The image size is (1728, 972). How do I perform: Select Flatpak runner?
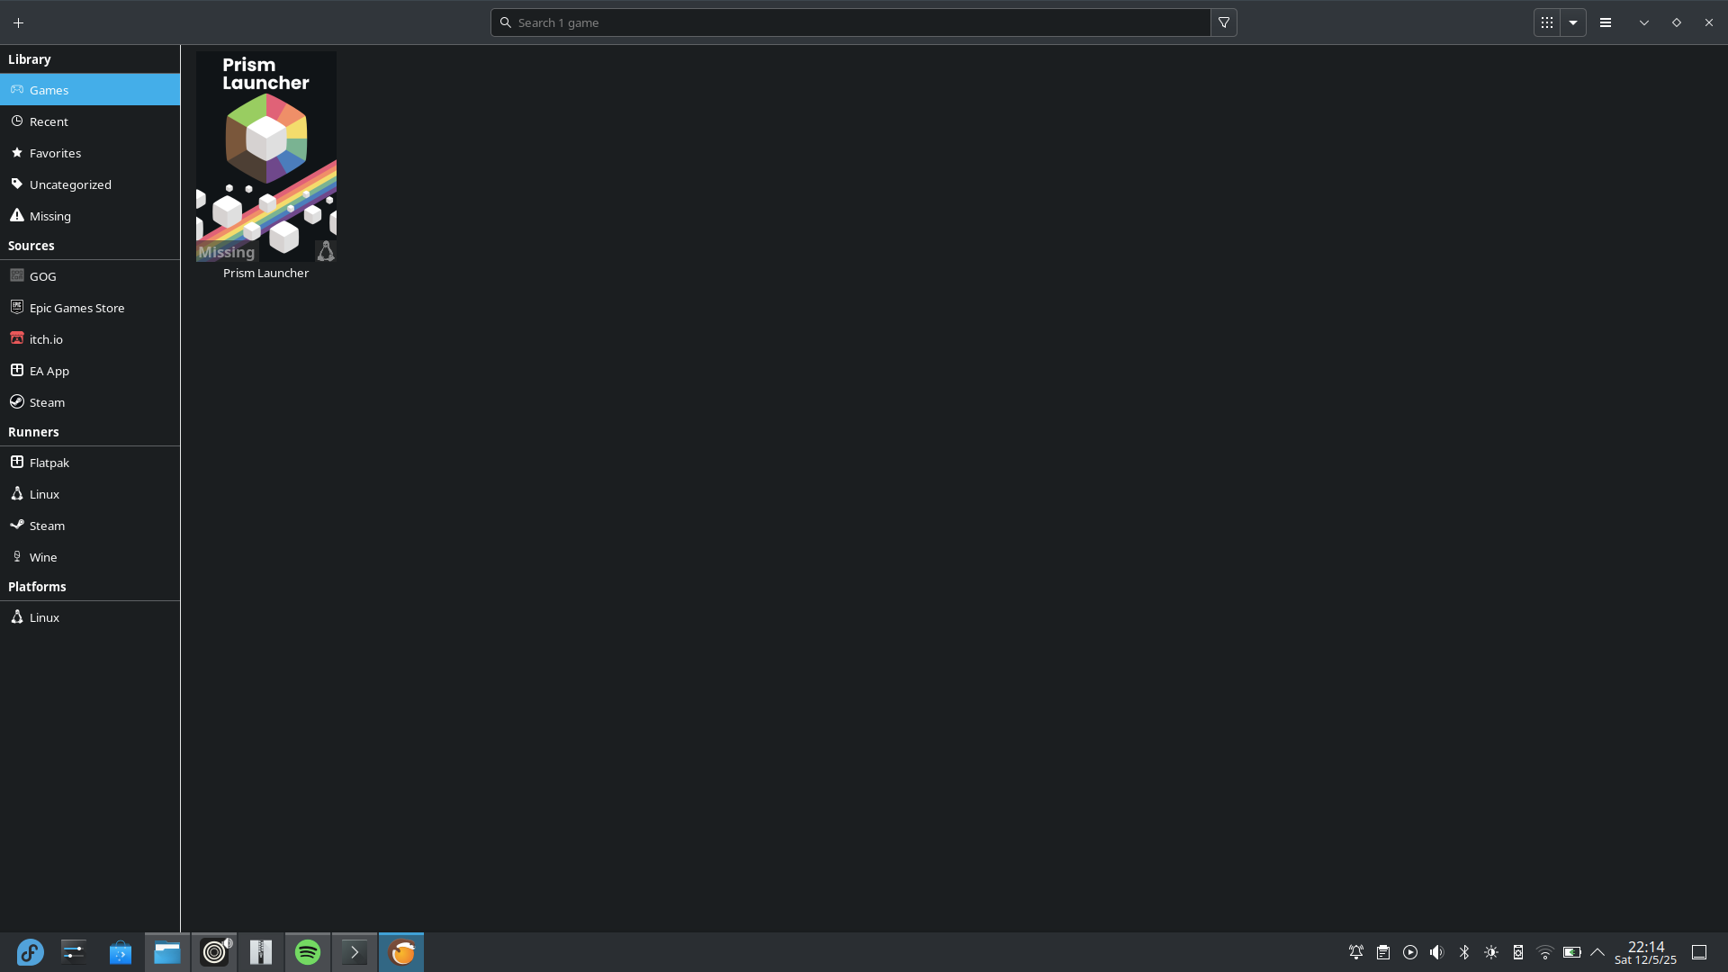pyautogui.click(x=90, y=463)
